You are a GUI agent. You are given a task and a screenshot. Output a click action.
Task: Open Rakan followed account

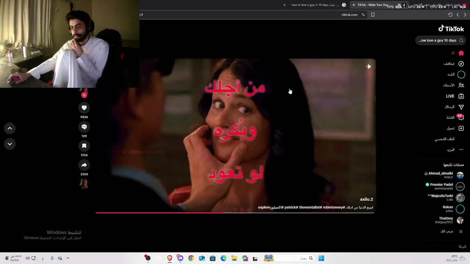tap(453, 209)
